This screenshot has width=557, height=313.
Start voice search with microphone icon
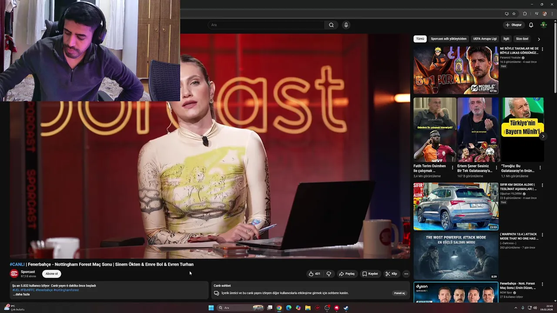(x=346, y=25)
